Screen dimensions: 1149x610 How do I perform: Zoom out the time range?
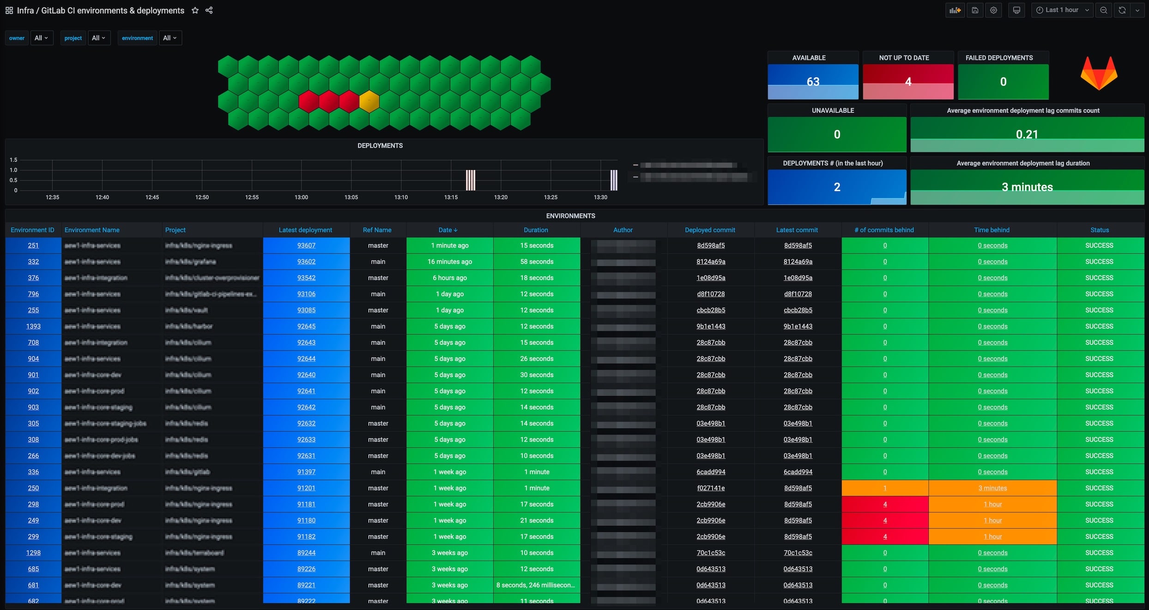pyautogui.click(x=1104, y=10)
